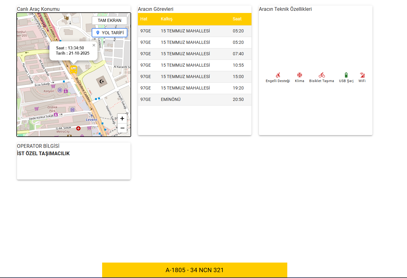Screen dimensions: 407x278
Task: Click the red hospital cross marker on map
Action: [x=78, y=128]
